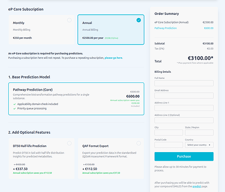Viewport: 225px width, 192px height.
Task: Click the '€600.00' price in Pathway card
Action: (133, 96)
